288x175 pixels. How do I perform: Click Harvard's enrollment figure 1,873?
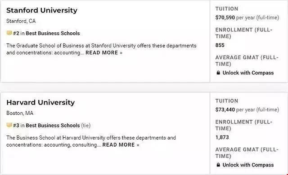coord(222,137)
